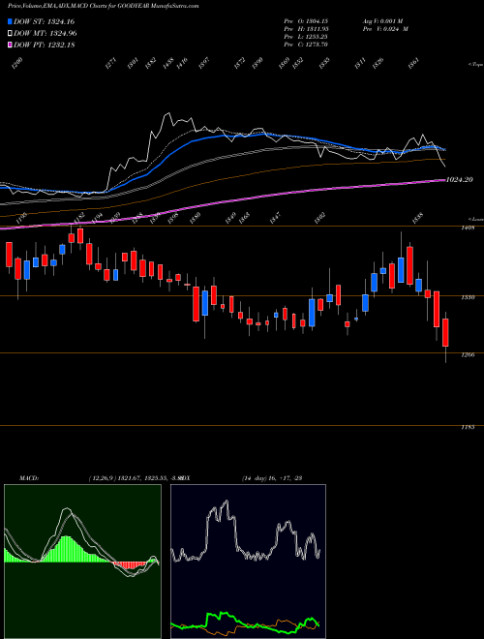484x639 pixels.
Task: Click the '(12,26,9)' MACD parameters text
Action: tap(103, 478)
